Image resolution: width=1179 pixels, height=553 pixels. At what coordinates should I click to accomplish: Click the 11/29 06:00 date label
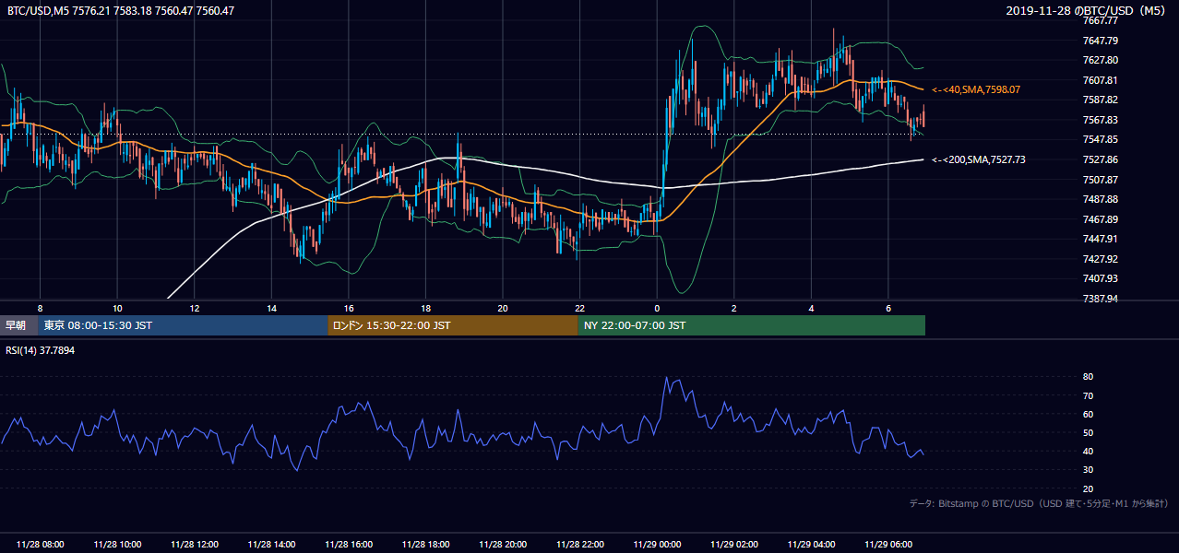[888, 545]
